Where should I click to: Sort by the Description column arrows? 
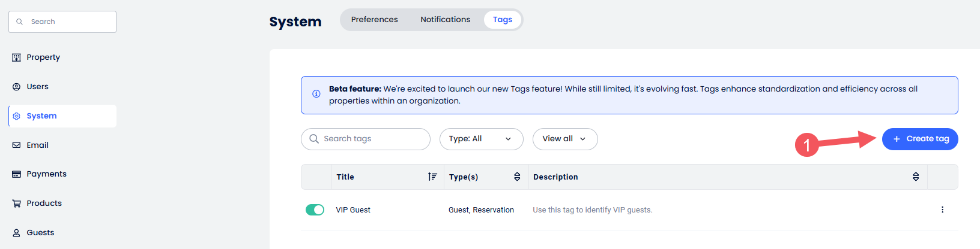[916, 177]
